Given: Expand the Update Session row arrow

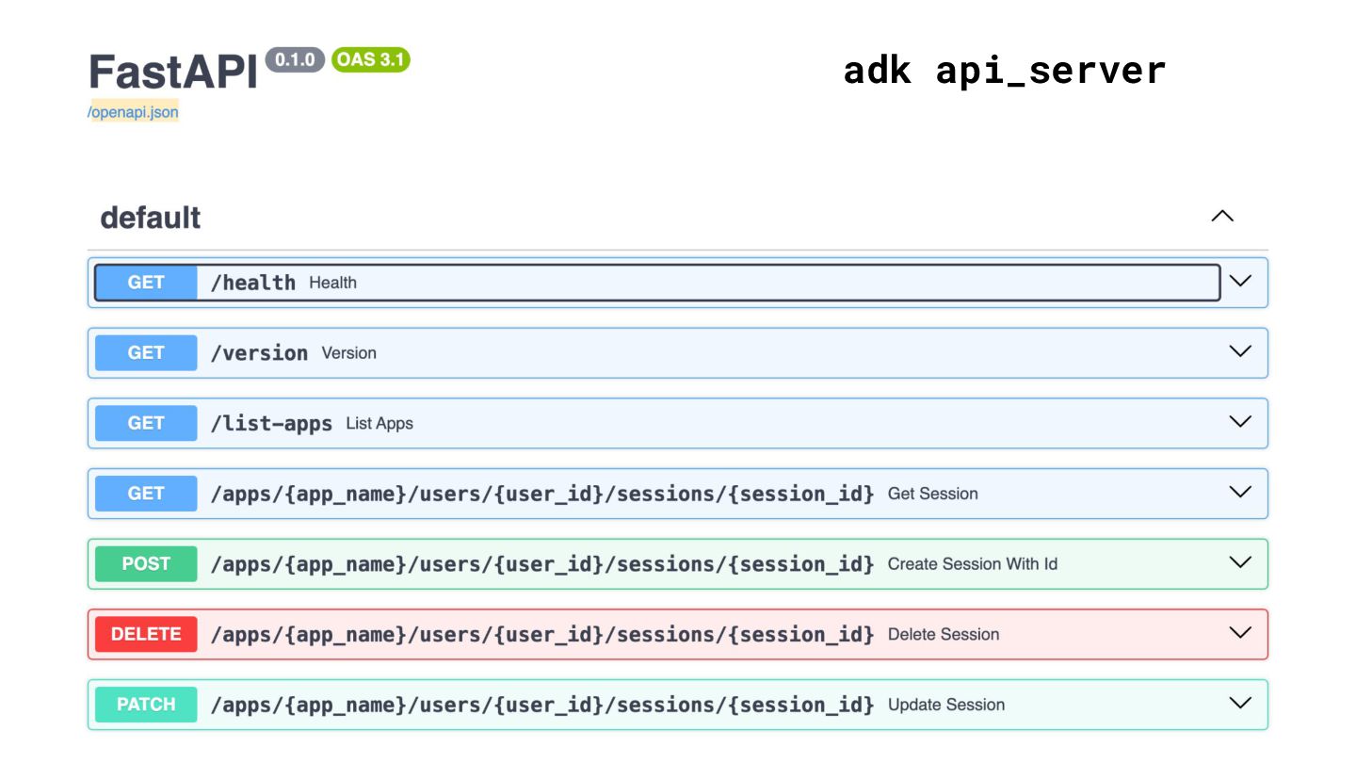Looking at the screenshot, I should click(1240, 703).
